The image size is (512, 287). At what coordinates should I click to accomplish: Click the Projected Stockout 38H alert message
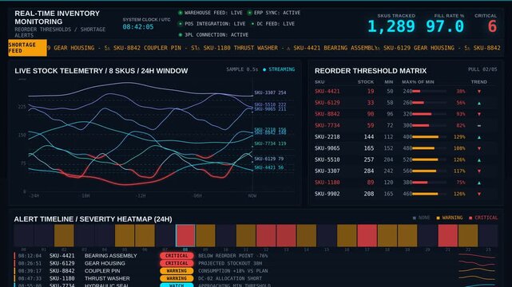click(230, 263)
